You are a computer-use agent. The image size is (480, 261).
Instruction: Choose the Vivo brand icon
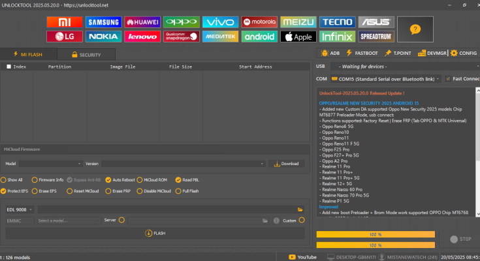(221, 22)
